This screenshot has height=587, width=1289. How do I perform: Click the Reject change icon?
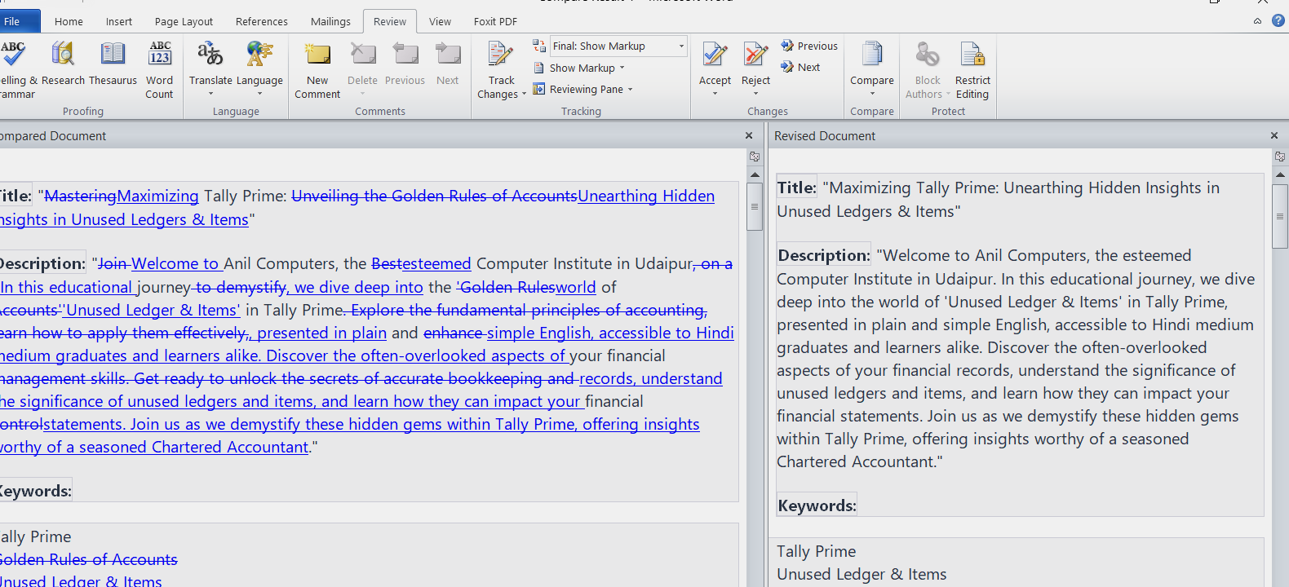[x=755, y=55]
